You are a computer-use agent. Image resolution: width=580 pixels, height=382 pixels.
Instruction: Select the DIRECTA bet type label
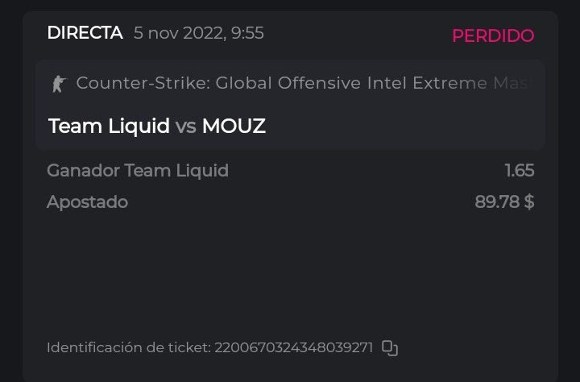(x=85, y=33)
